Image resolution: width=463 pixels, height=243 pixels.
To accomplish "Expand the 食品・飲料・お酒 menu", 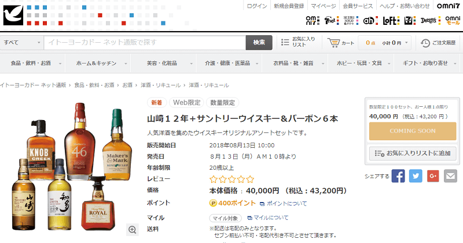I will 33,63.
